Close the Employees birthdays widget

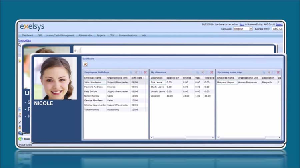pyautogui.click(x=145, y=72)
